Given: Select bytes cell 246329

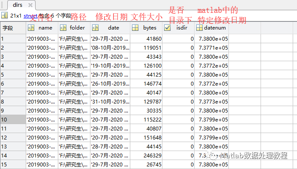Looking at the screenshot, I should [x=146, y=156].
